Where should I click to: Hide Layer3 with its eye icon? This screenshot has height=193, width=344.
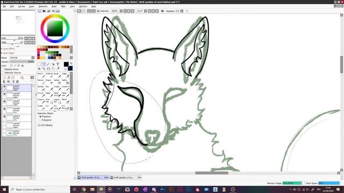[4, 116]
